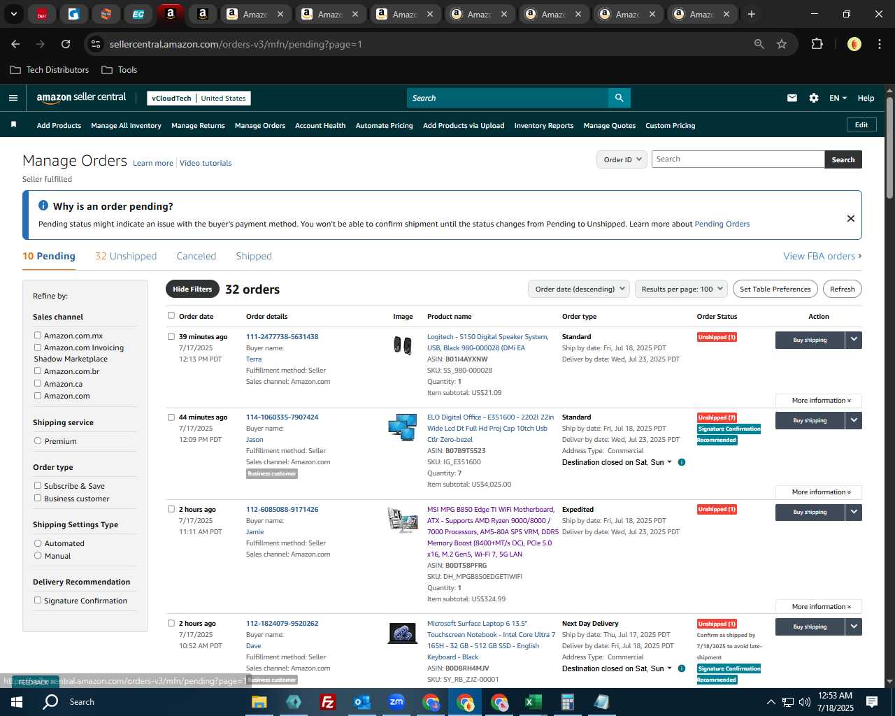Click the bookmark icon in navigation bar

(x=13, y=124)
